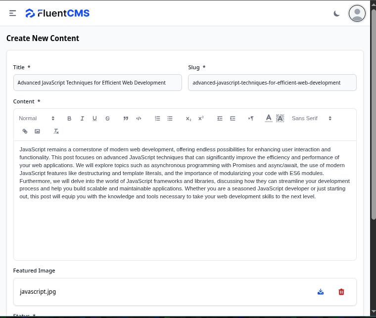Click the FluentCMS logo

(57, 13)
